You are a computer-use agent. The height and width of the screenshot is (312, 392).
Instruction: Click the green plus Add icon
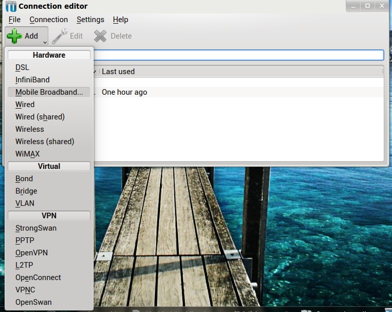[14, 36]
